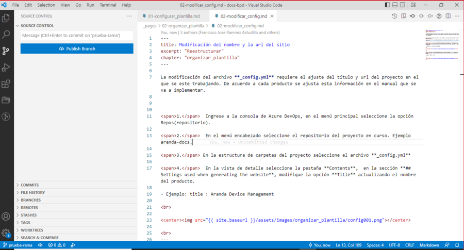Screen dimensions: 464x250
Task: Toggle primary side bar visibility
Action: (388, 5)
